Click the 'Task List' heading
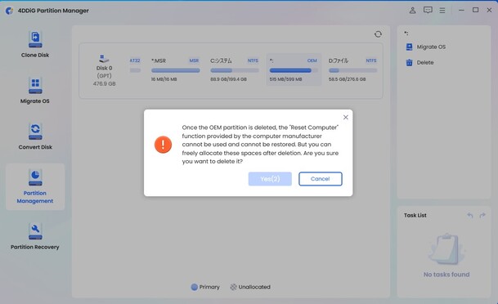Screen dimensions: 498x304 [x=415, y=216]
